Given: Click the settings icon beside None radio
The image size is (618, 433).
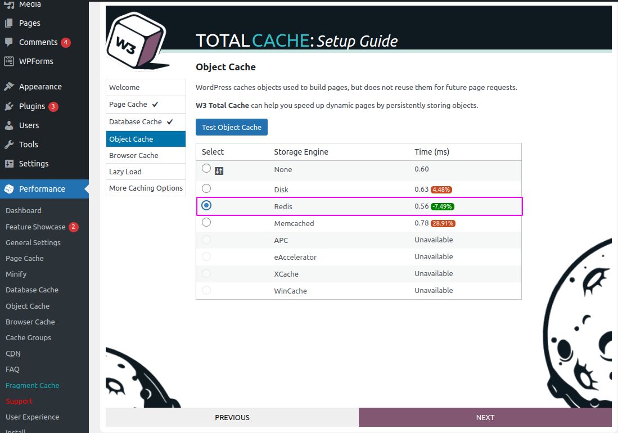Looking at the screenshot, I should 219,171.
